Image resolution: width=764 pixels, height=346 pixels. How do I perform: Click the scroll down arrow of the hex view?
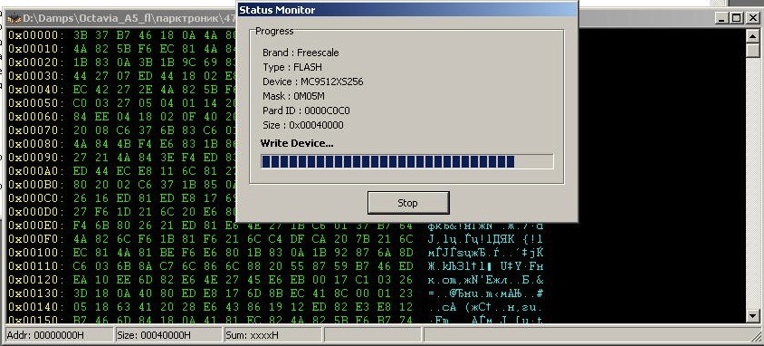pos(753,315)
